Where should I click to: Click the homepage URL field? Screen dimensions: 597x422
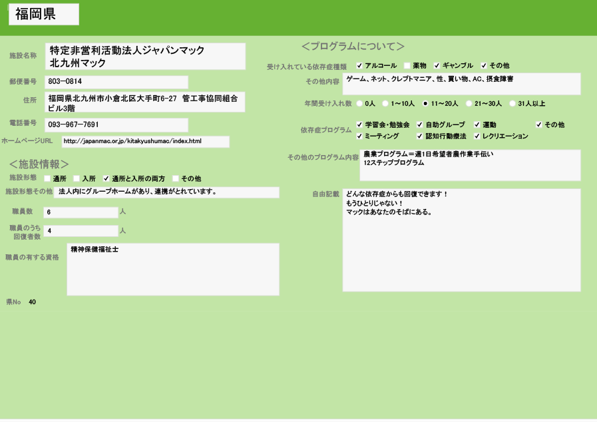(x=145, y=142)
